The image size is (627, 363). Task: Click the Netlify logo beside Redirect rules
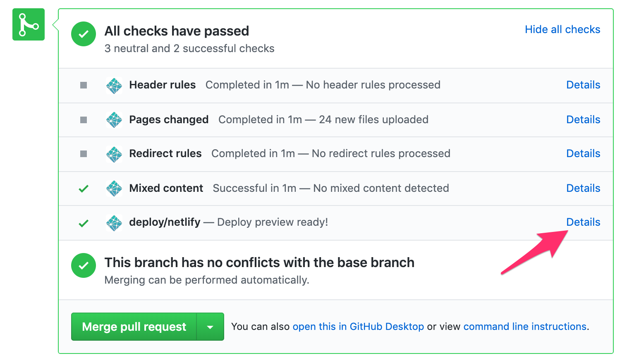tap(114, 154)
